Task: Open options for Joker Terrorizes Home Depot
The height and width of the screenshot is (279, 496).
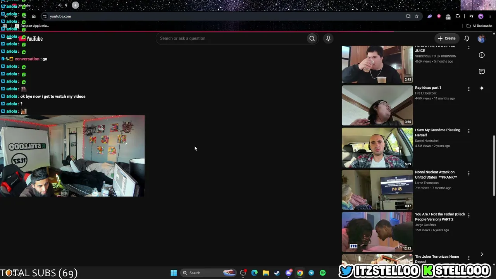Action: [469, 258]
